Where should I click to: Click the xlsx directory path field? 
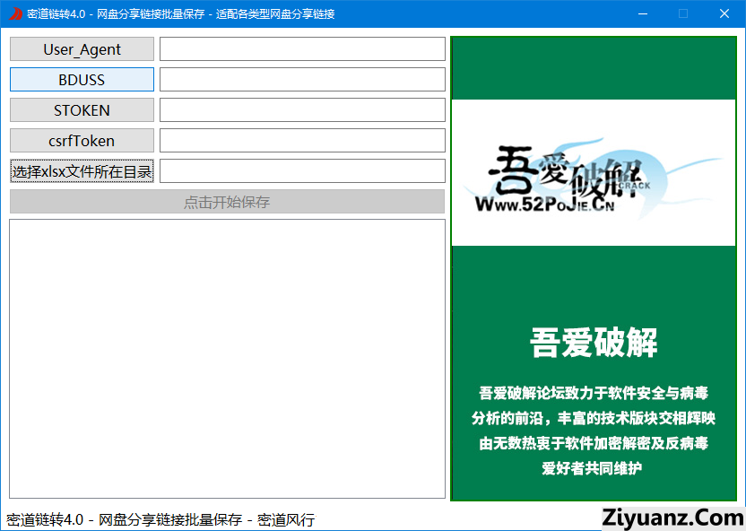(x=302, y=171)
